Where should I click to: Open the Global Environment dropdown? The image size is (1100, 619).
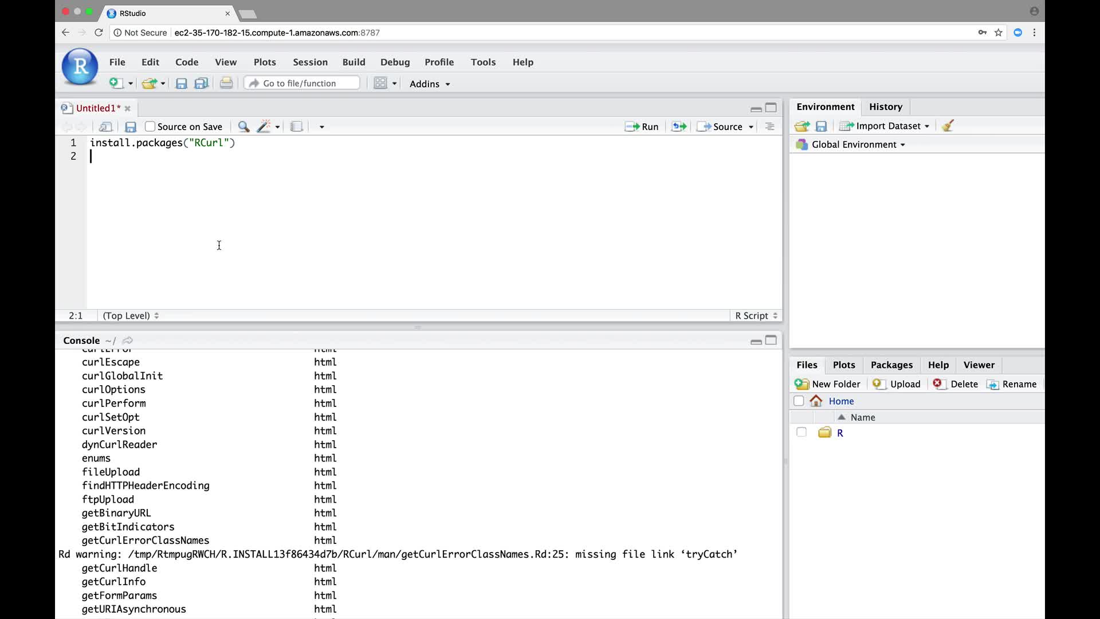click(x=858, y=144)
